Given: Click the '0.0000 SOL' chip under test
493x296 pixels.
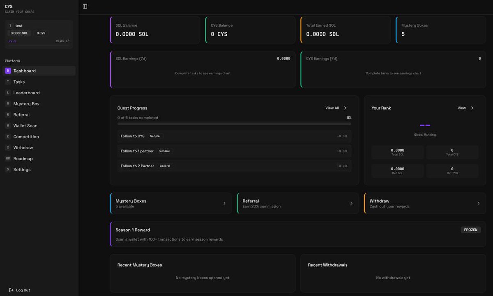Looking at the screenshot, I should pos(19,33).
